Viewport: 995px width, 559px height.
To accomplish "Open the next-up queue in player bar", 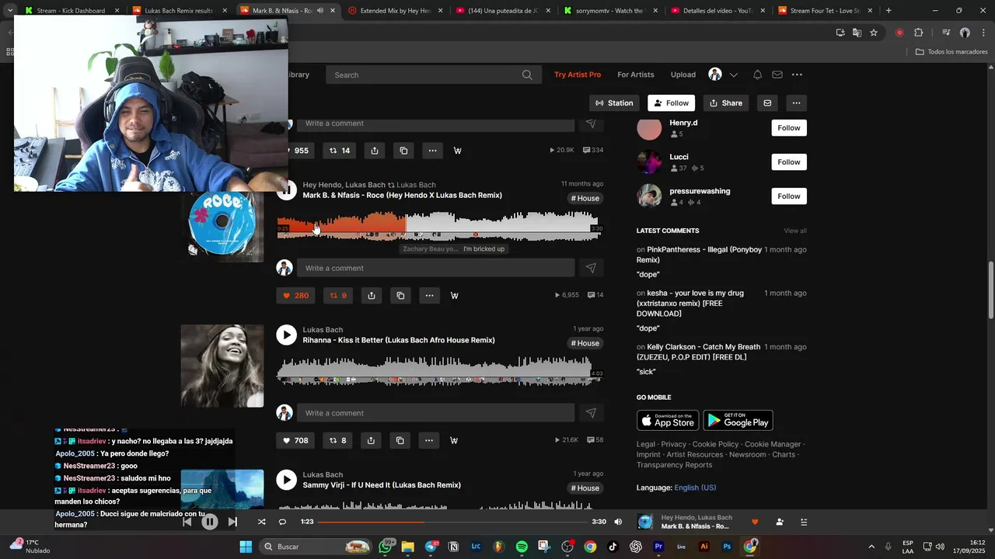I will click(804, 522).
